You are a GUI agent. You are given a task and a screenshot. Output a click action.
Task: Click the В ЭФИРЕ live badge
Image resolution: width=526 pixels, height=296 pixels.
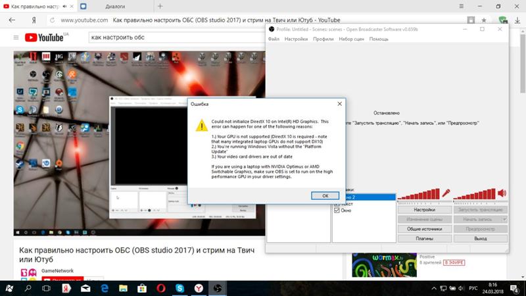point(454,262)
